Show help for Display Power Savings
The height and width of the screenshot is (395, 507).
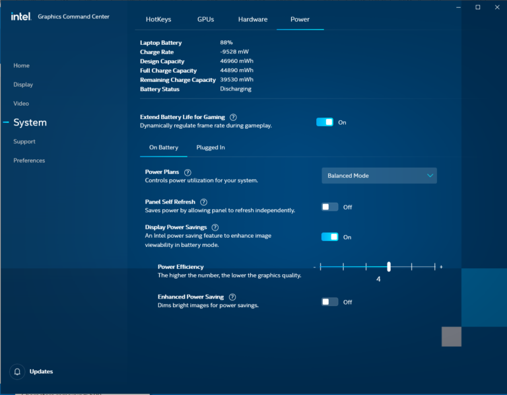coord(215,227)
